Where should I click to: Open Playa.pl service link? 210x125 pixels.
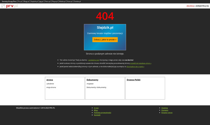click(x=55, y=2)
